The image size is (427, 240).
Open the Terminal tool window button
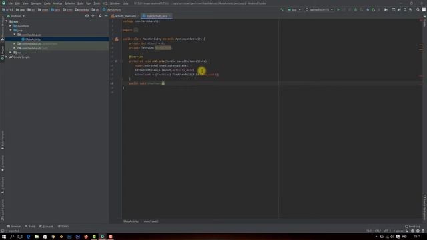point(14,227)
